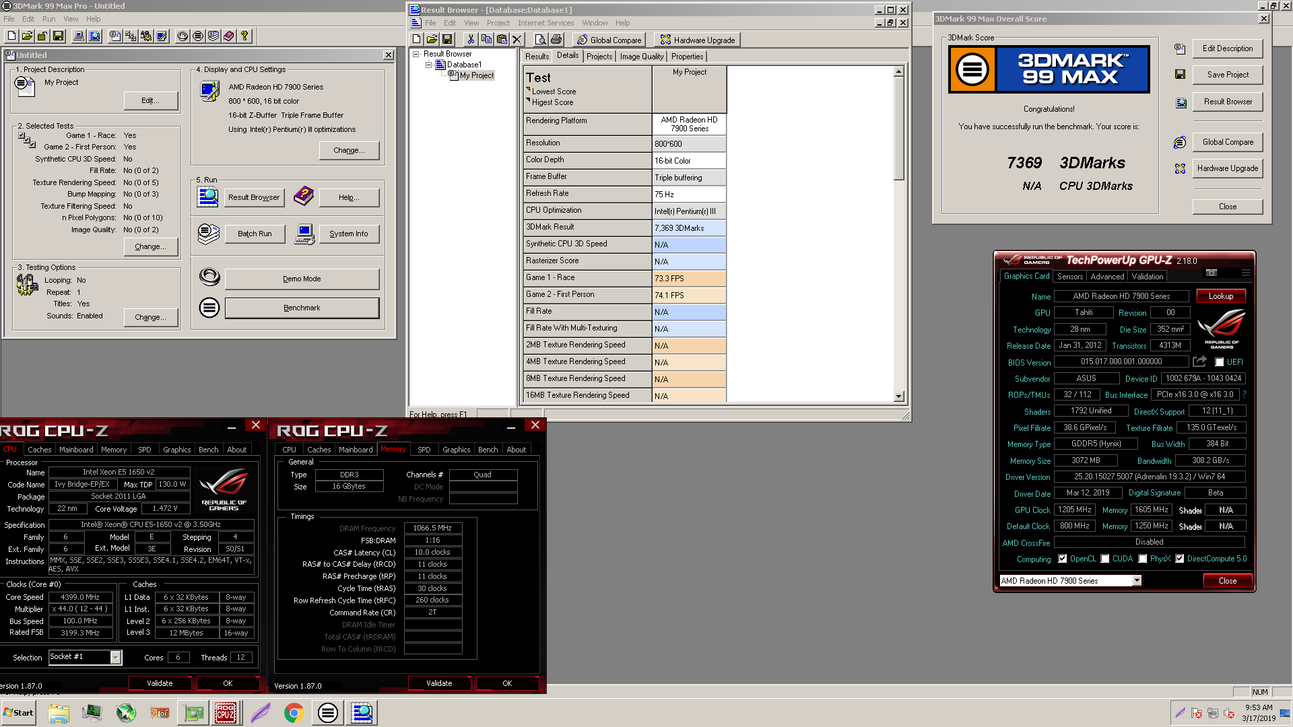Screen dimensions: 1293x727
Task: Open GPU selection dropdown in GPU-Z
Action: (1137, 581)
